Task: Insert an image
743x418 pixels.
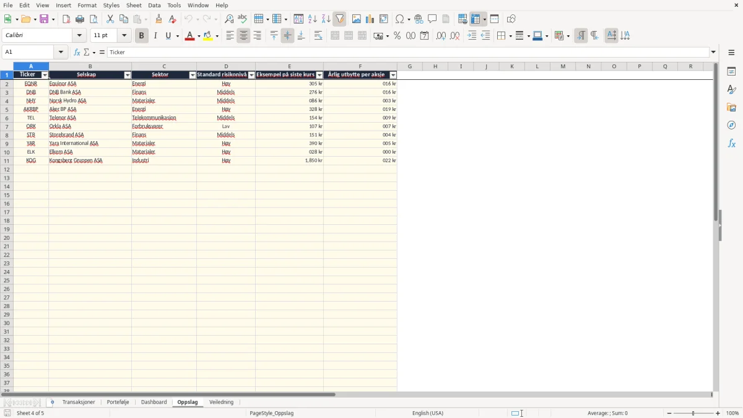Action: 357,19
